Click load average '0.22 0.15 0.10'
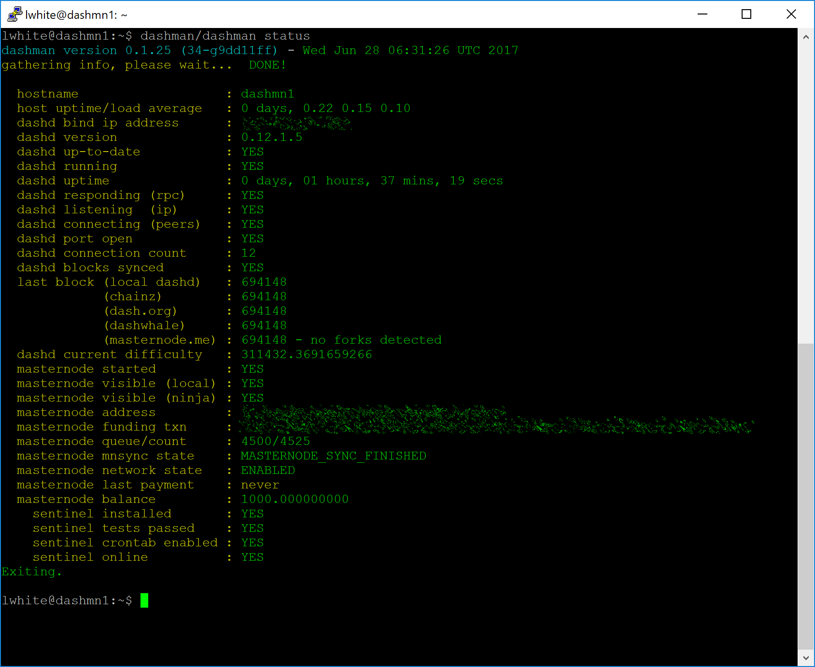815x667 pixels. (x=356, y=109)
